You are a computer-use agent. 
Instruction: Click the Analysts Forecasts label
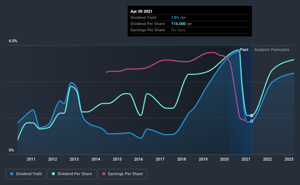point(272,50)
